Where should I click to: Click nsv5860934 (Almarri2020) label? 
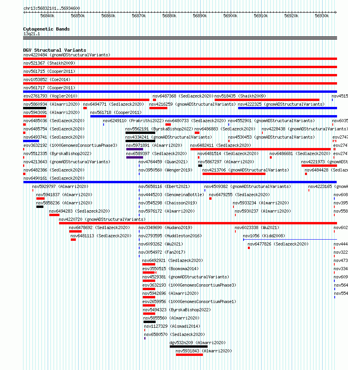pyautogui.click(x=51, y=104)
